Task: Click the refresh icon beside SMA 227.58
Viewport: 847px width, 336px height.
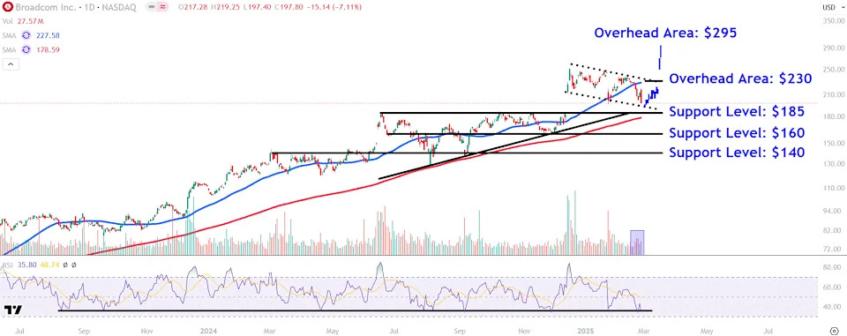Action: coord(25,35)
